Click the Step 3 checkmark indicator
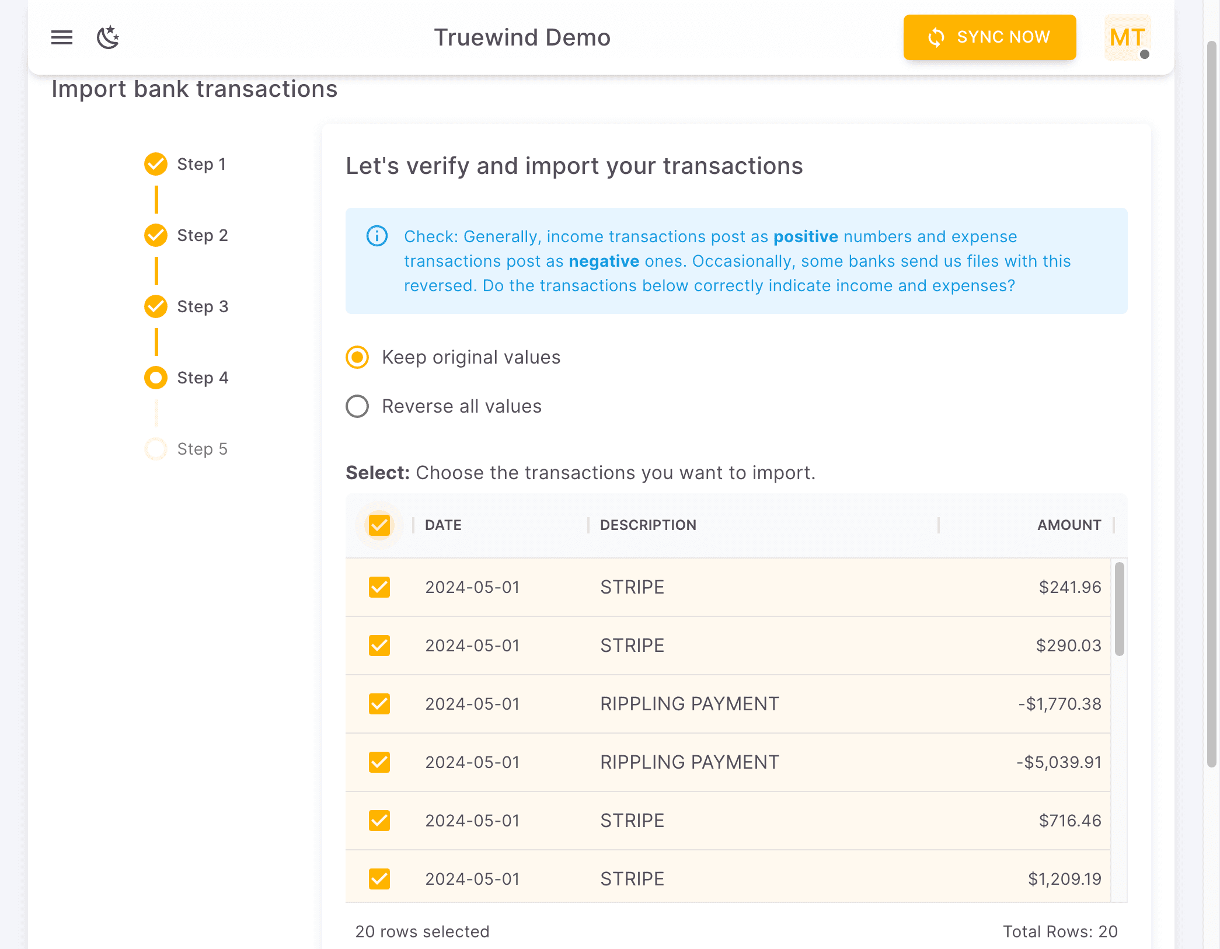 (x=155, y=306)
